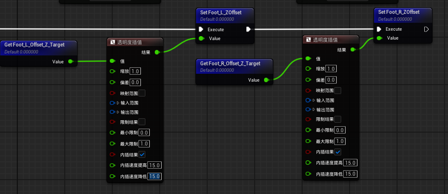Edit 缩放 value field on Foot_R 透明度插值 node
The height and width of the screenshot is (194, 448).
(x=331, y=69)
